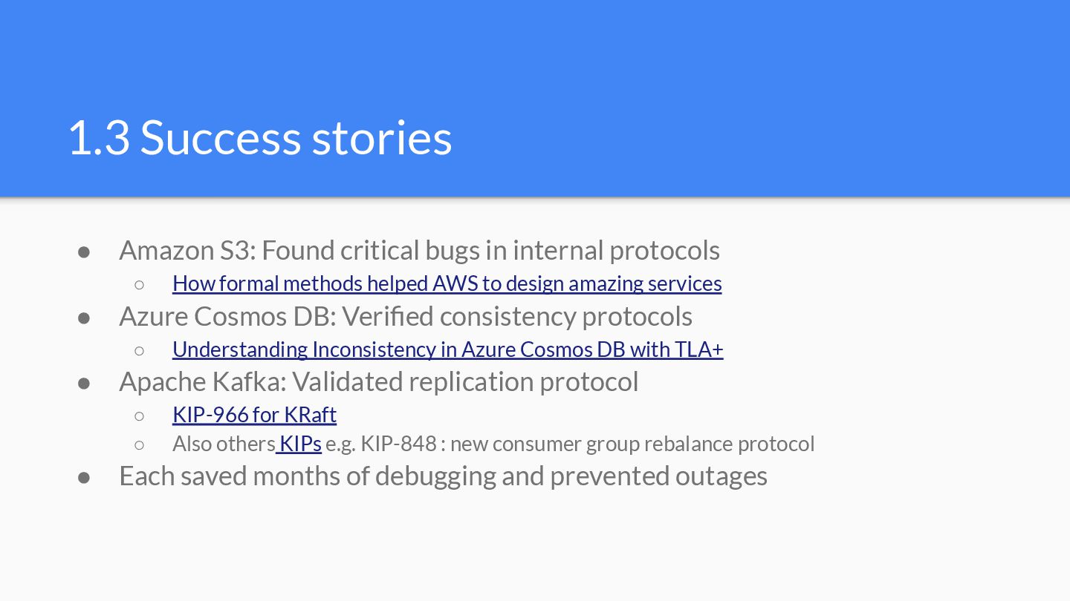
Task: Click the hollow bullet before the AWS link
Action: click(139, 284)
